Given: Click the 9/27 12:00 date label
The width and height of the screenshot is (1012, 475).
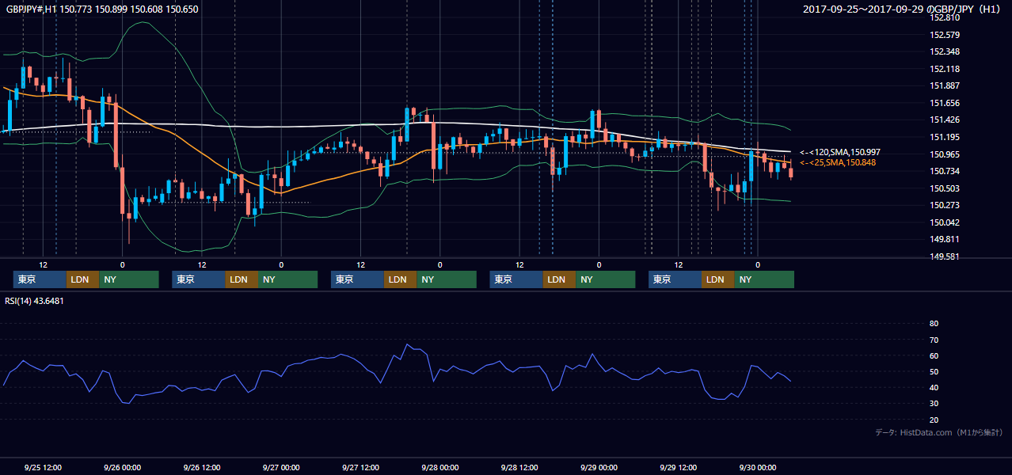Looking at the screenshot, I should 361,467.
